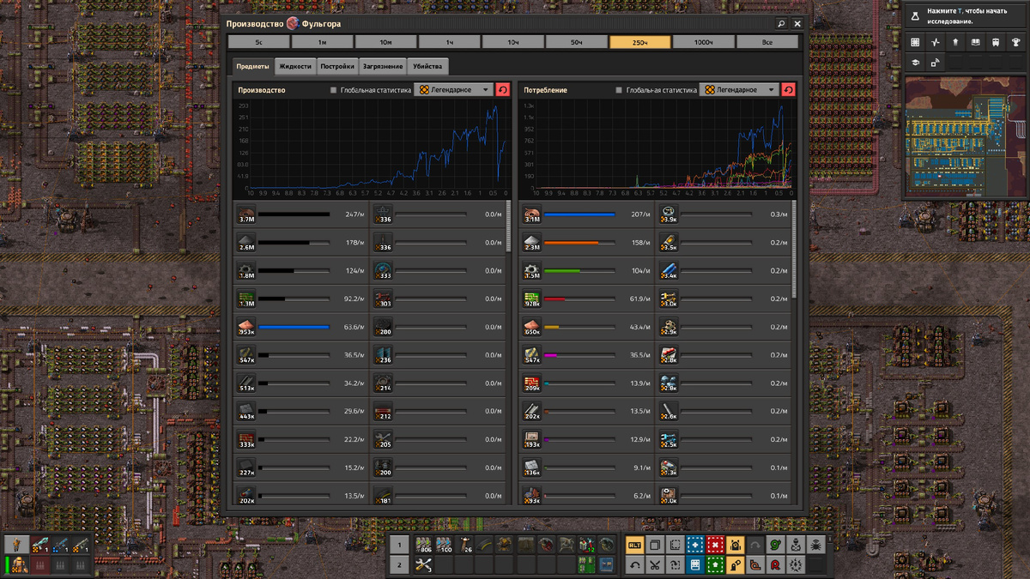This screenshot has width=1030, height=579.
Task: Select the cut scissors tool
Action: pos(655,565)
